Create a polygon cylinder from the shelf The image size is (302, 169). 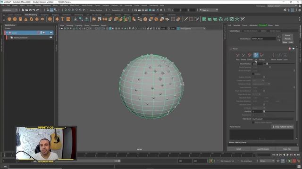point(20,19)
